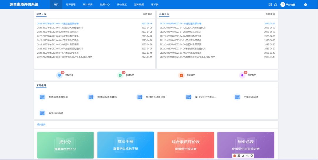The height and width of the screenshot is (160, 318).
Task: Select the 常用应用 tab heading
Action: pyautogui.click(x=41, y=85)
